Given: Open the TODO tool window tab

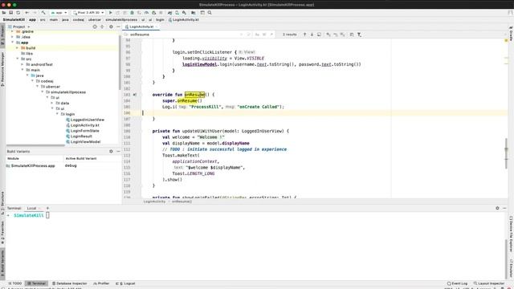Looking at the screenshot, I should (x=15, y=283).
